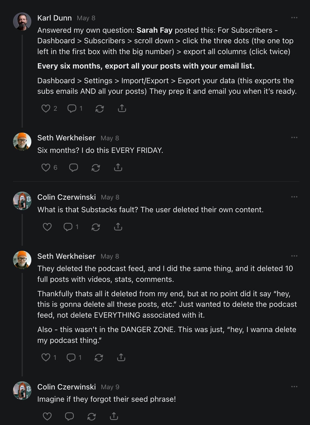310x425 pixels.
Task: Open more options for Karl Dunn's comment
Action: point(294,18)
